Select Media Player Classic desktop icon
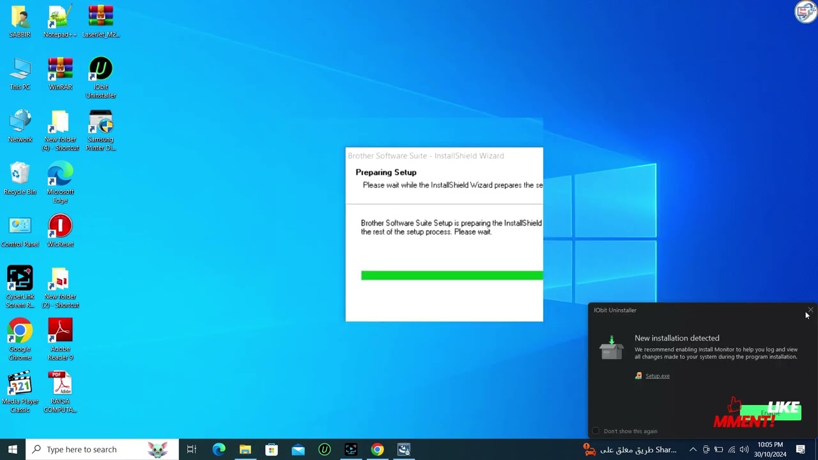Image resolution: width=818 pixels, height=460 pixels. tap(20, 392)
